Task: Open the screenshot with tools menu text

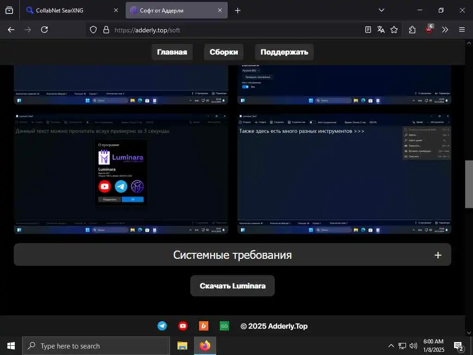Action: coord(344,173)
